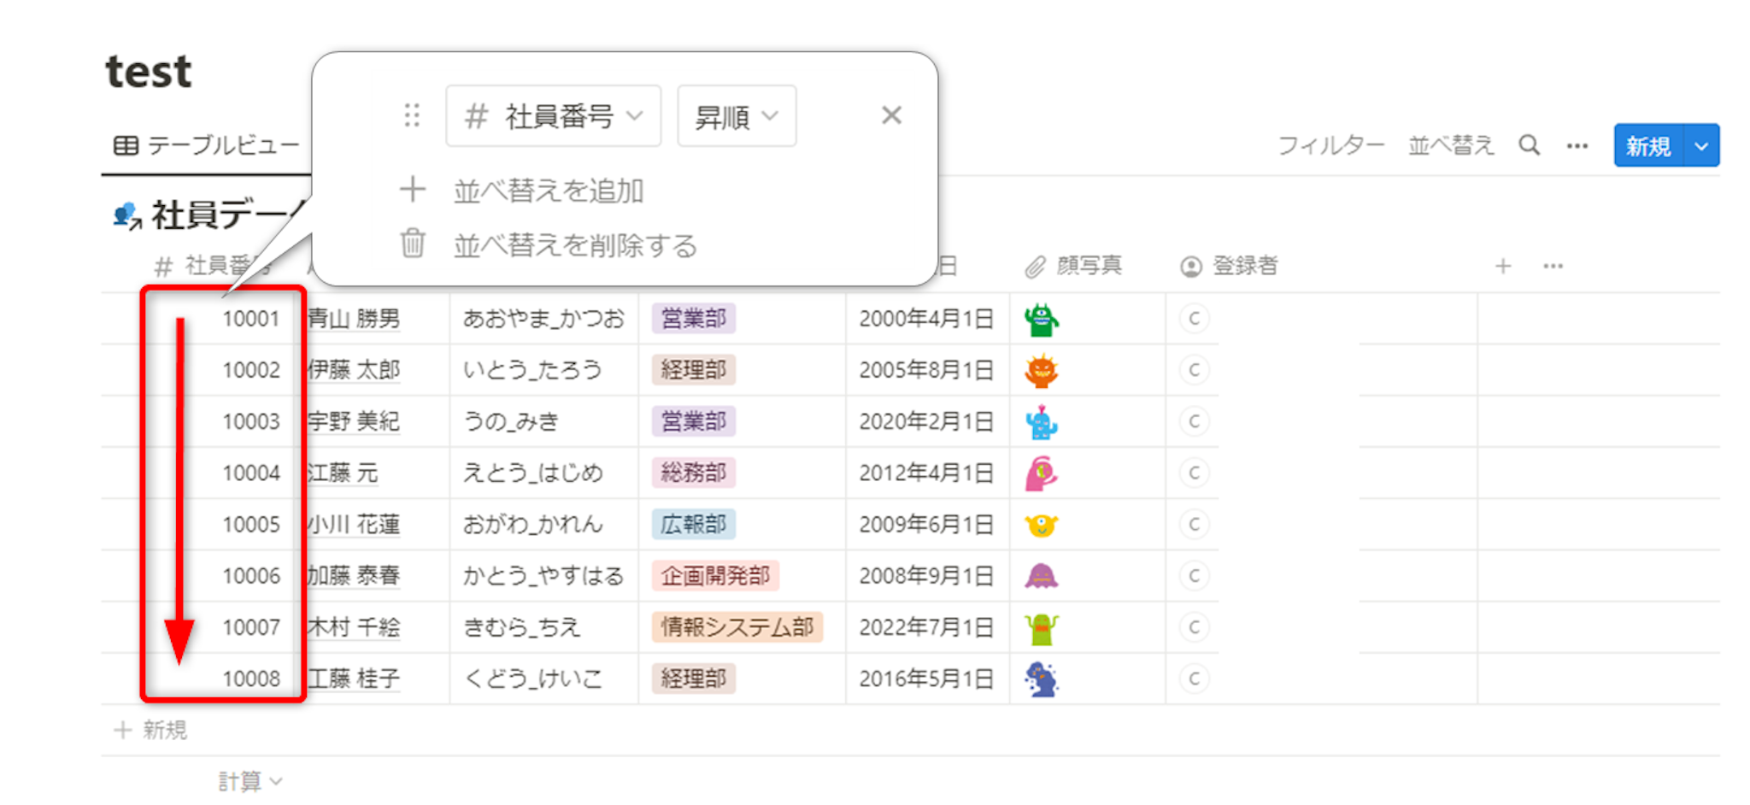Open the 社員番号 sort property dropdown

553,116
